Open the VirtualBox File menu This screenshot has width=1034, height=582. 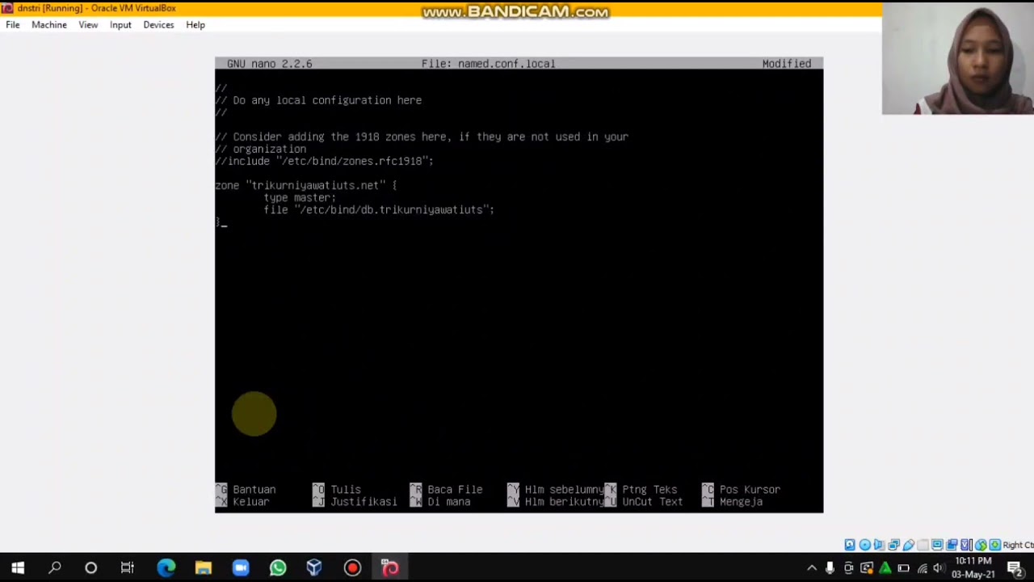(13, 25)
